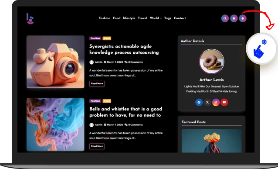This screenshot has height=169, width=278.
Task: Open the volcano featured post image
Action: click(x=211, y=141)
